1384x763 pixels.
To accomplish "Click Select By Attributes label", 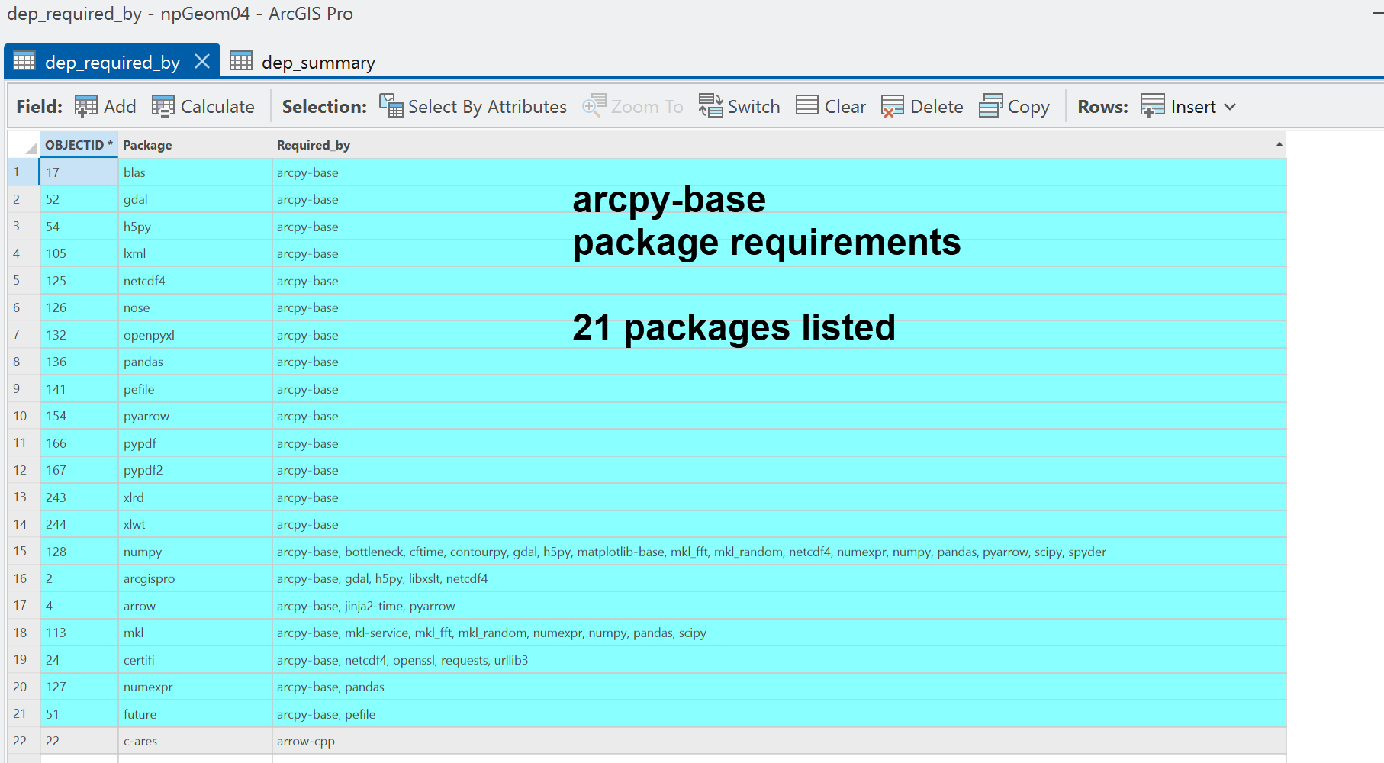I will pyautogui.click(x=488, y=107).
